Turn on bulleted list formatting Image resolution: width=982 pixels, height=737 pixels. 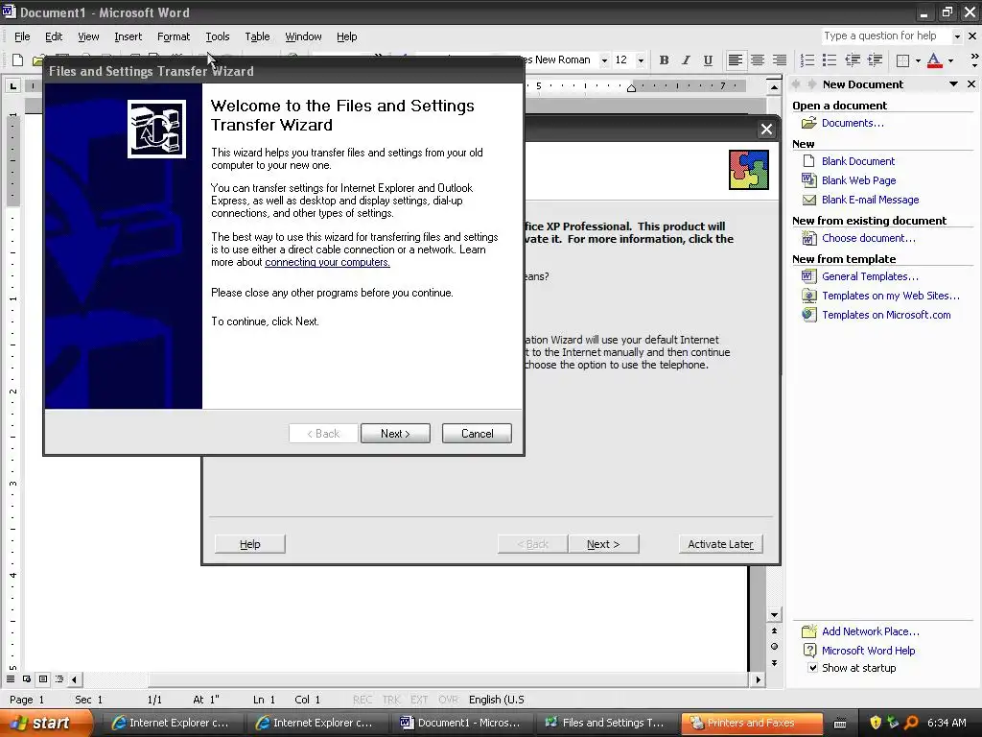830,60
